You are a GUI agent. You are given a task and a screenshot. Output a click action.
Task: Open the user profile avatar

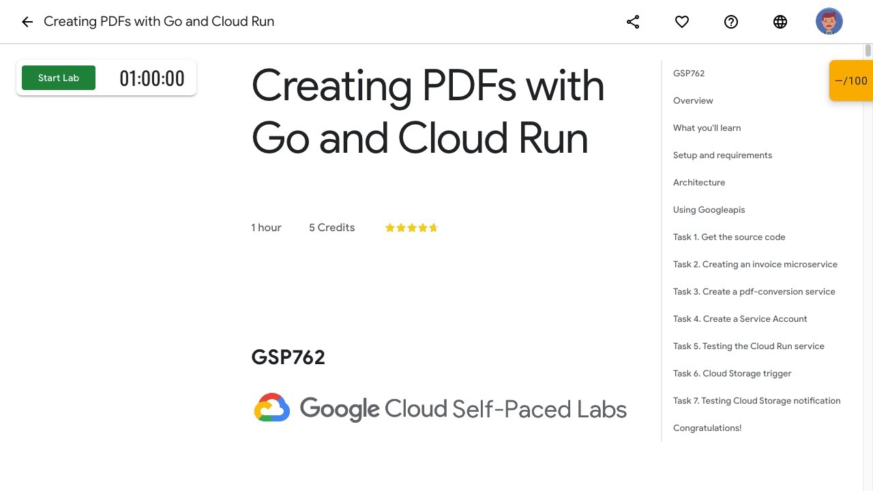(x=829, y=22)
